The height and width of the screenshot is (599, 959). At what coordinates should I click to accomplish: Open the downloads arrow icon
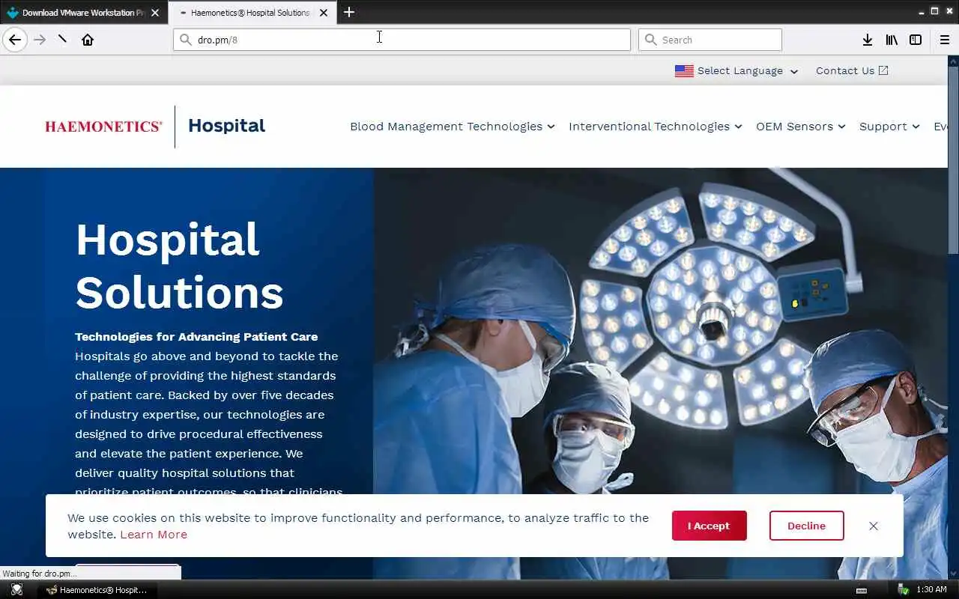tap(867, 40)
